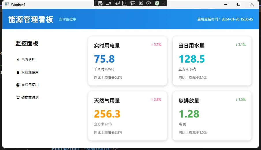Collapse the debug toolbar with the chevron
This screenshot has height=150, width=261.
pos(164,3)
